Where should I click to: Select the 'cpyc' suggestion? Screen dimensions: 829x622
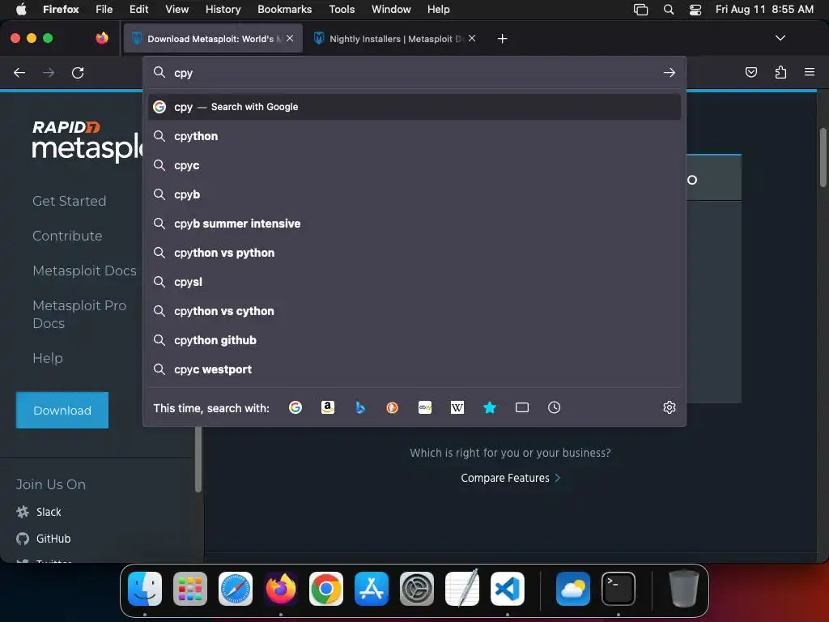click(414, 165)
